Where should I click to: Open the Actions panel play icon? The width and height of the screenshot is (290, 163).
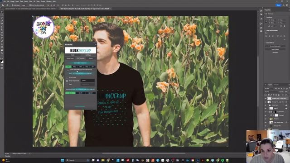261,14
